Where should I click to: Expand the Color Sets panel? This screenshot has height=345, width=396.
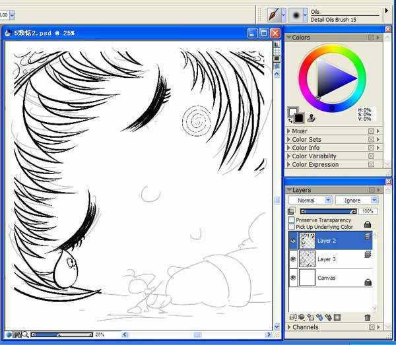pos(289,140)
